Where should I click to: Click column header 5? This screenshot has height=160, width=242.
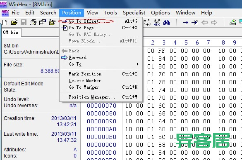[x=186, y=42]
